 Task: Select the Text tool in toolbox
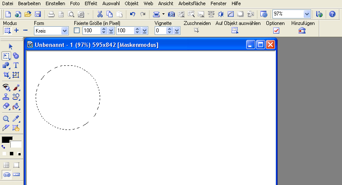[x=16, y=65]
